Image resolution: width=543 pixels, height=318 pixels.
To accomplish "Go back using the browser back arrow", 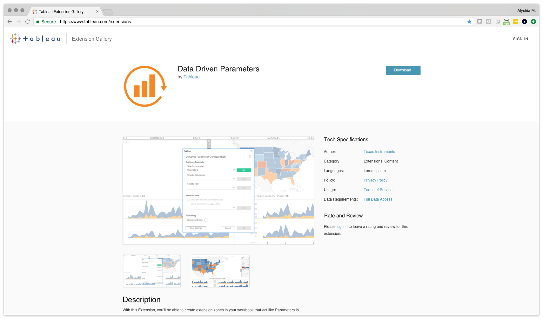I will [10, 22].
